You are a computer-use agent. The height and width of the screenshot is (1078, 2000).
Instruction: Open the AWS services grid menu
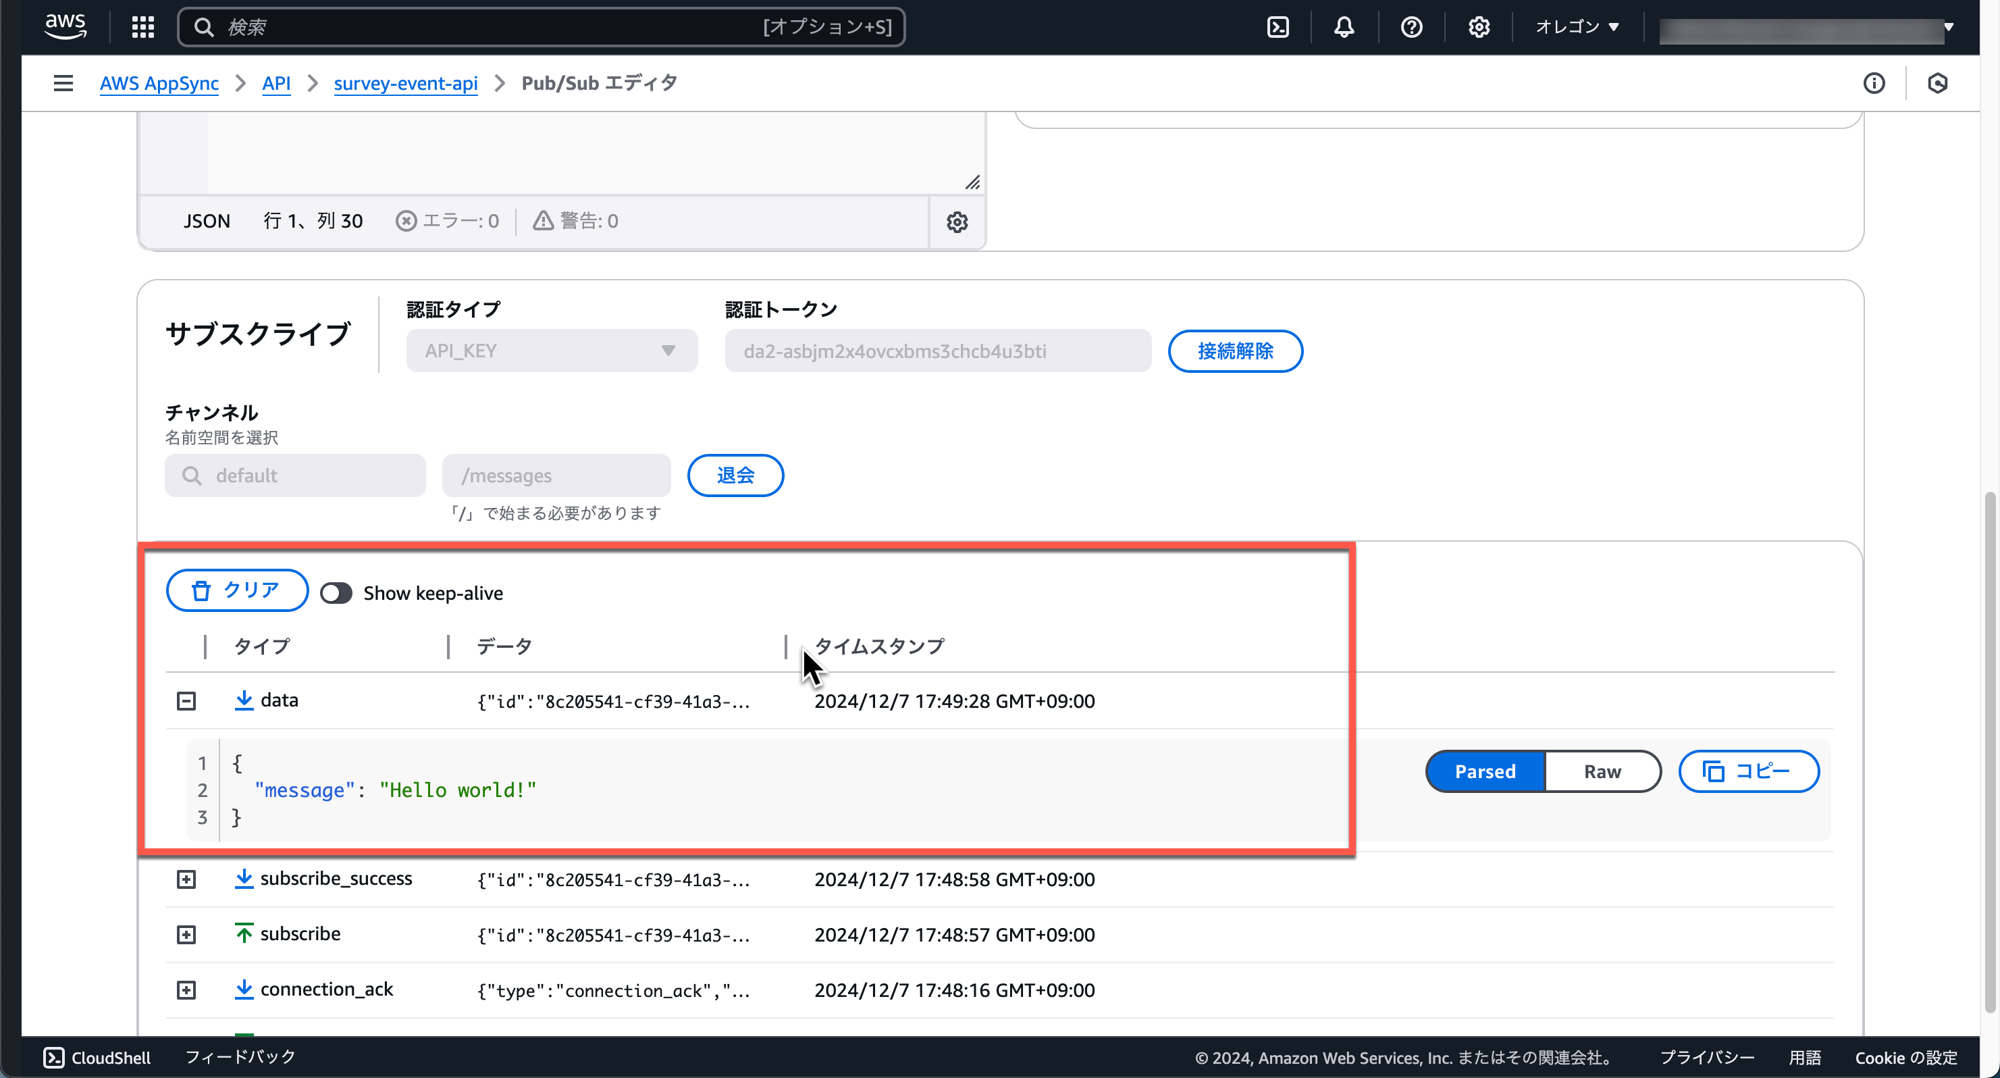point(143,26)
